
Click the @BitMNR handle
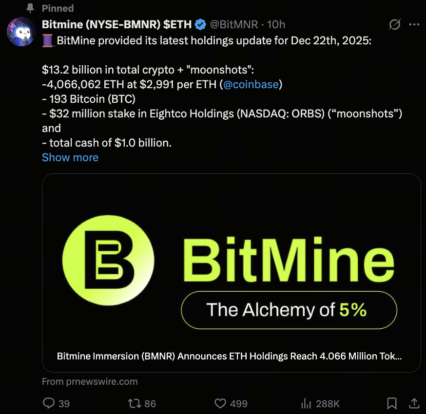click(x=233, y=24)
